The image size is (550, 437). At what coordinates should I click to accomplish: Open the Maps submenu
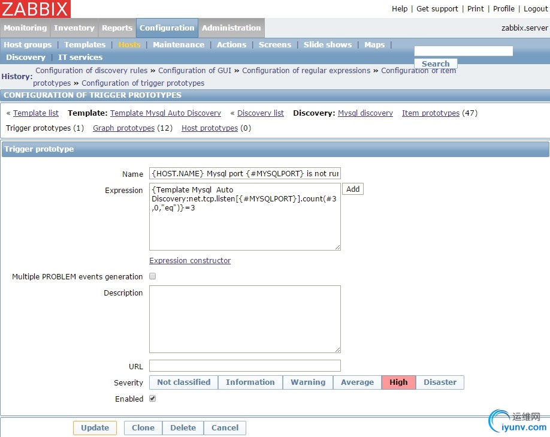coord(374,44)
